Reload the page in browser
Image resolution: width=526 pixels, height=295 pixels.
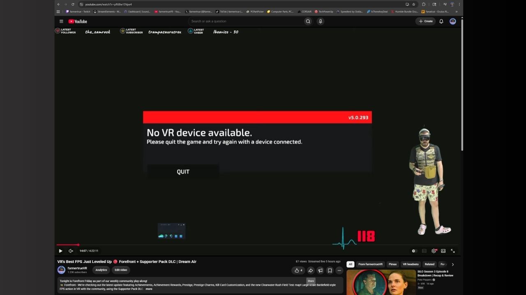click(x=73, y=4)
